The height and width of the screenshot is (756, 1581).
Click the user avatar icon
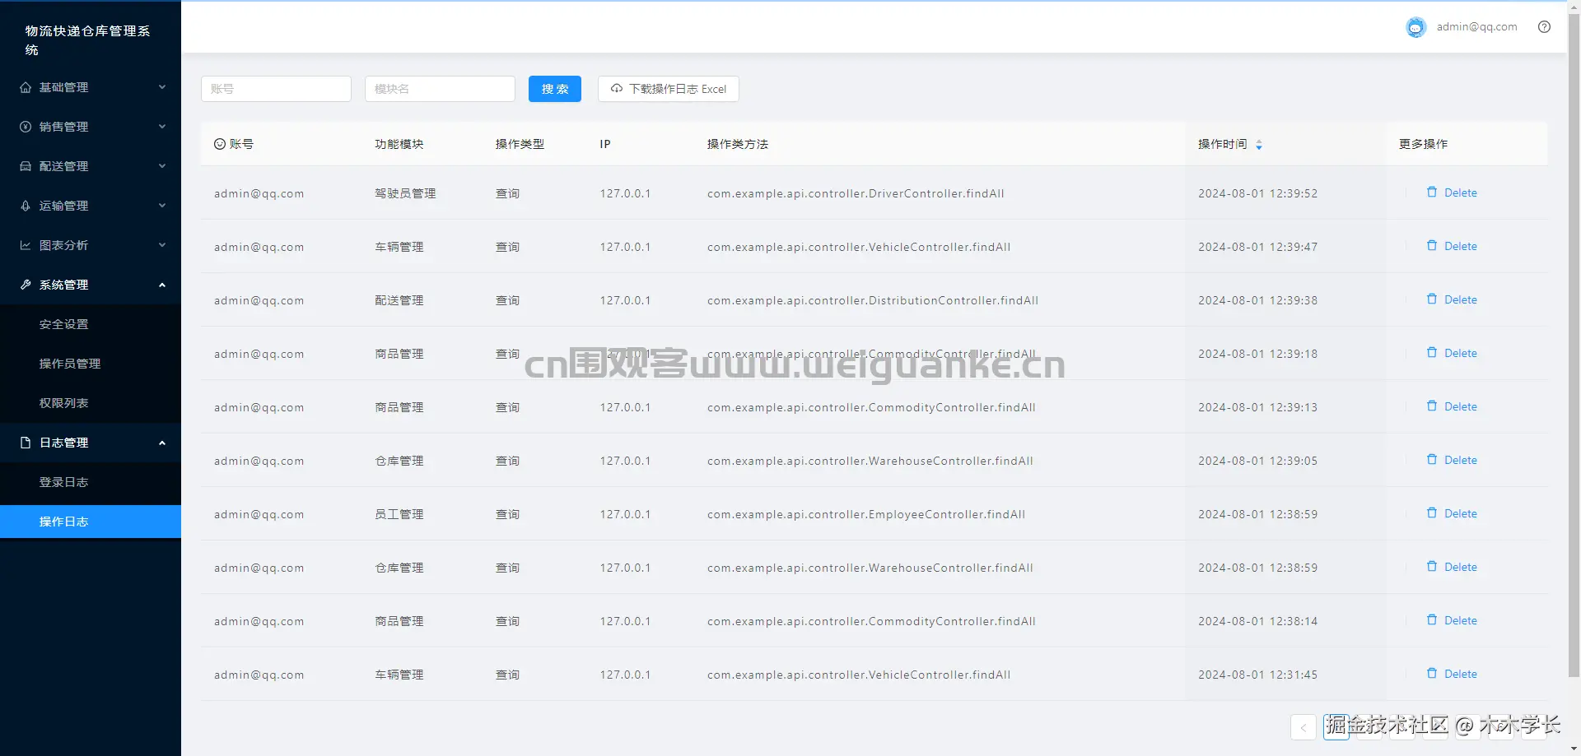click(1415, 27)
